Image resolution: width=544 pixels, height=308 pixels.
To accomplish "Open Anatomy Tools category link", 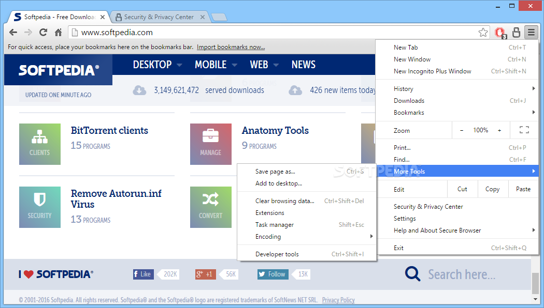I will click(275, 130).
